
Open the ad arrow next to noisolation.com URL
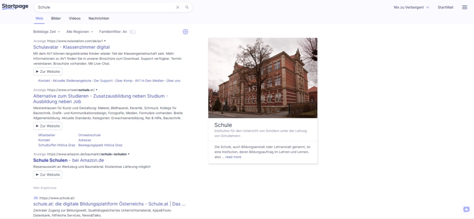click(105, 41)
